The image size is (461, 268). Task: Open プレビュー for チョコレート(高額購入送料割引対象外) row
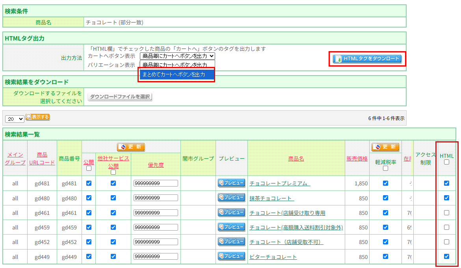click(230, 227)
